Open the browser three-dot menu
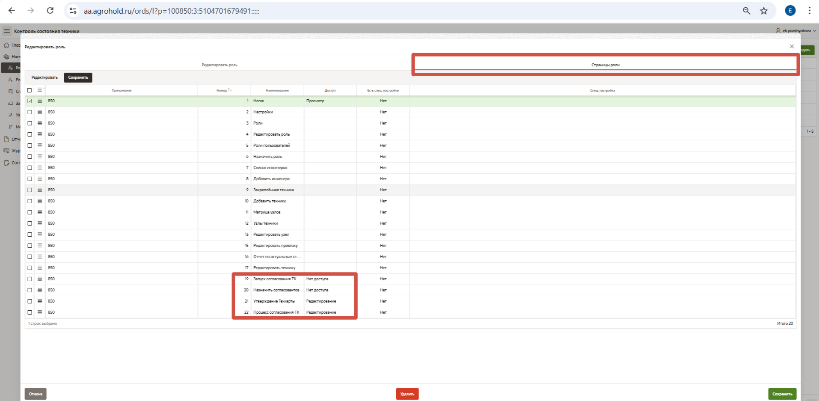Screen dimensions: 819x401 pos(809,11)
